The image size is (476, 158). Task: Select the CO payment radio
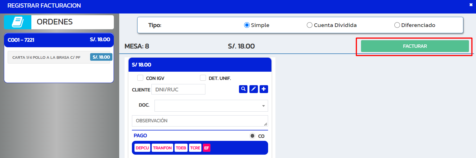(x=253, y=136)
